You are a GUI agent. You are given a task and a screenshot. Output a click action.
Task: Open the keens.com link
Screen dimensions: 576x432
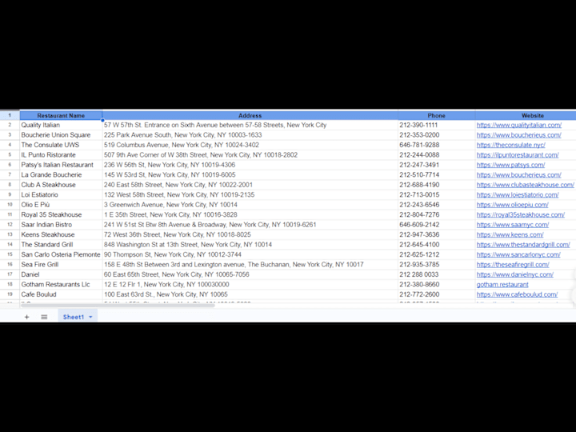(x=510, y=234)
